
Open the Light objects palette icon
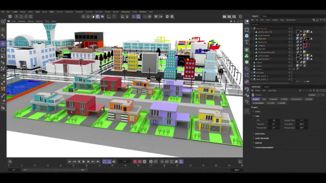pyautogui.click(x=246, y=102)
